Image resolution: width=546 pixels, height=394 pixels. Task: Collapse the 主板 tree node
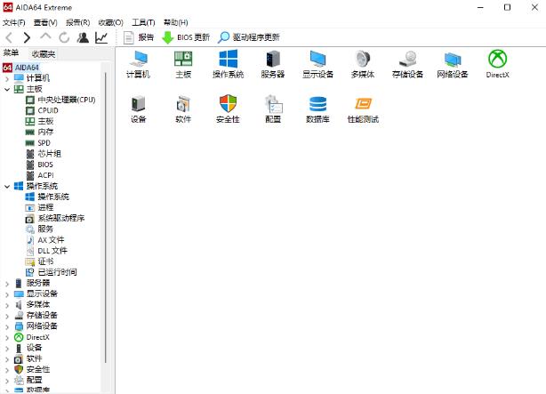tap(7, 89)
